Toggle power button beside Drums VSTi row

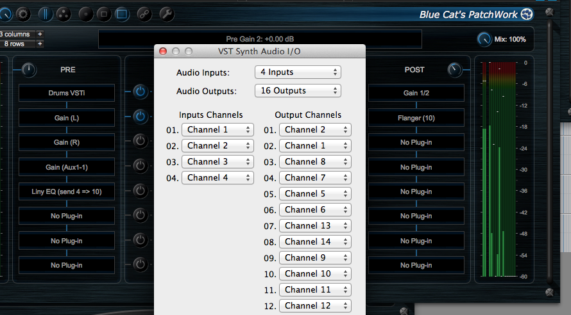[x=141, y=92]
